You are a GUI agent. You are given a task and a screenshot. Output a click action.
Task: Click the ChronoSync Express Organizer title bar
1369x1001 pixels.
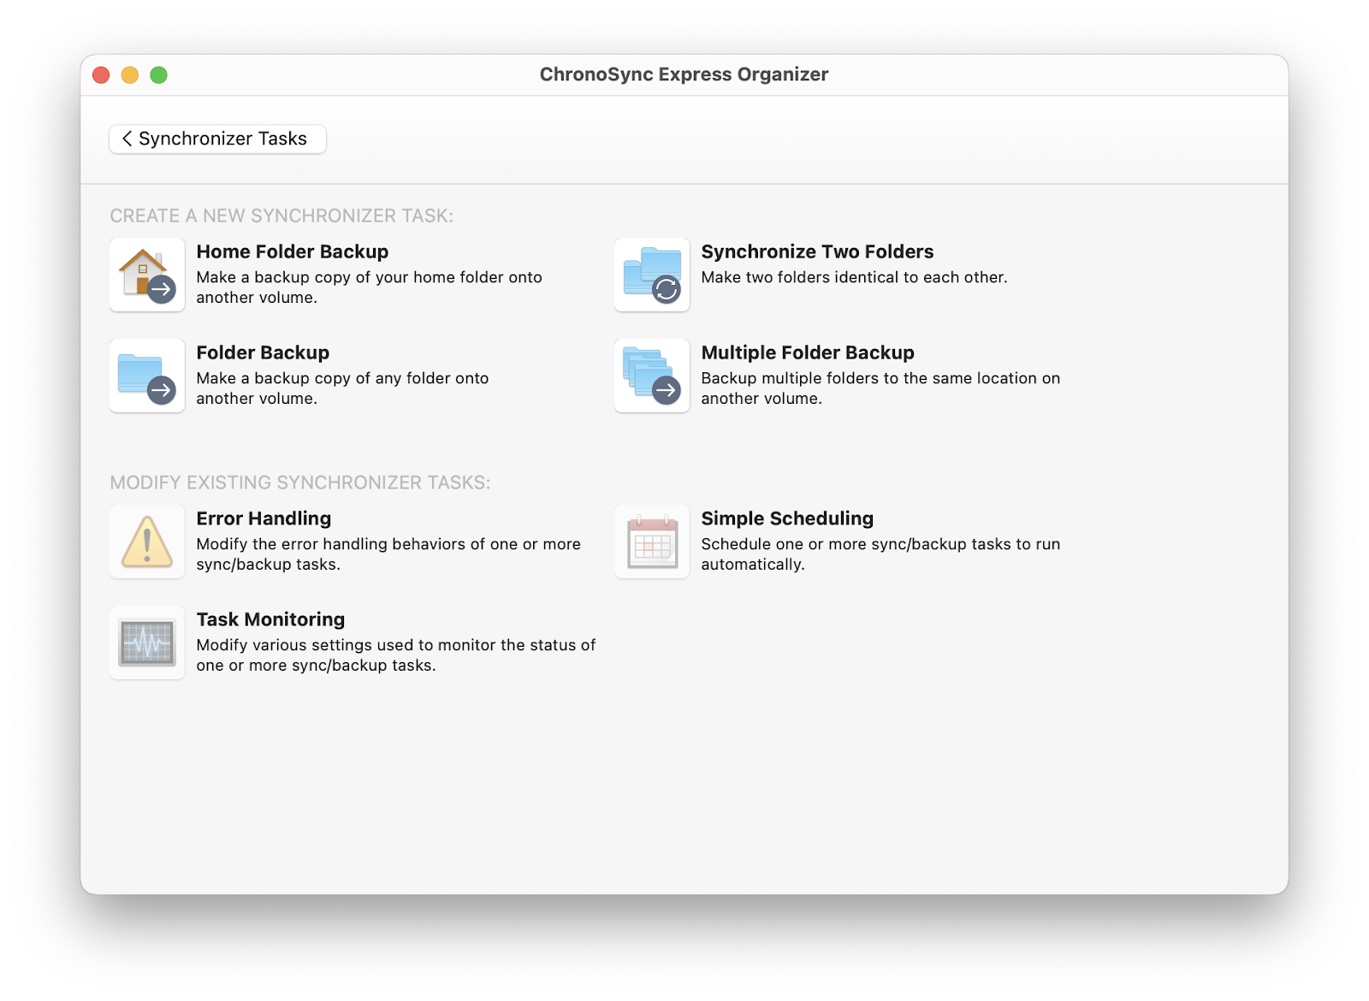pos(684,74)
